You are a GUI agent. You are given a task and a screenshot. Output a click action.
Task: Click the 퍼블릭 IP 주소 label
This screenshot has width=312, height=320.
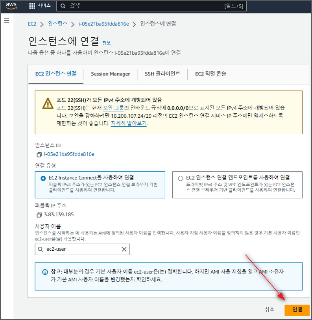click(51, 205)
